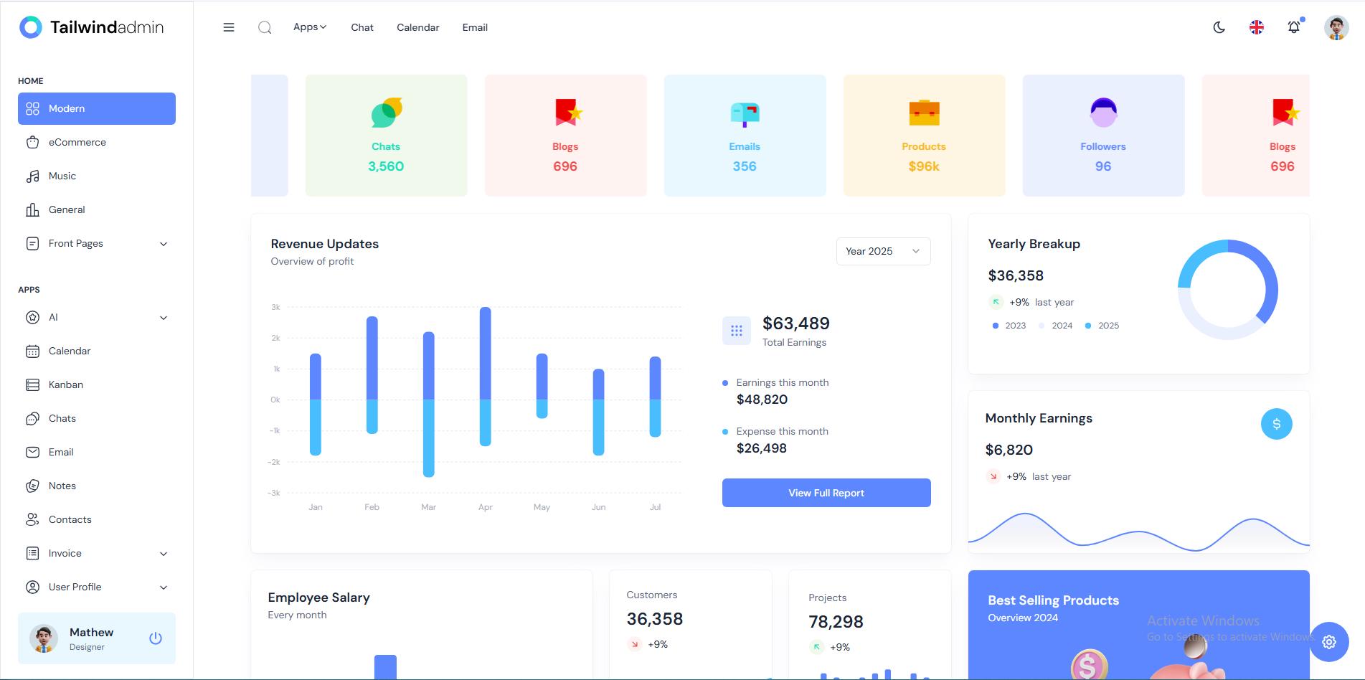Image resolution: width=1365 pixels, height=680 pixels.
Task: Click the blue donut chart segment
Action: (1270, 287)
